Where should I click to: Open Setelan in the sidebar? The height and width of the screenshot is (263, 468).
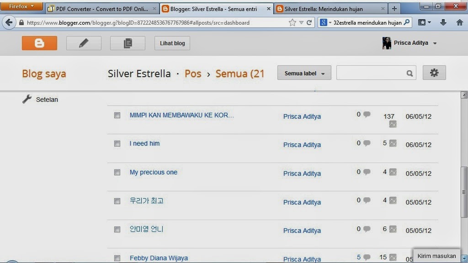(47, 100)
